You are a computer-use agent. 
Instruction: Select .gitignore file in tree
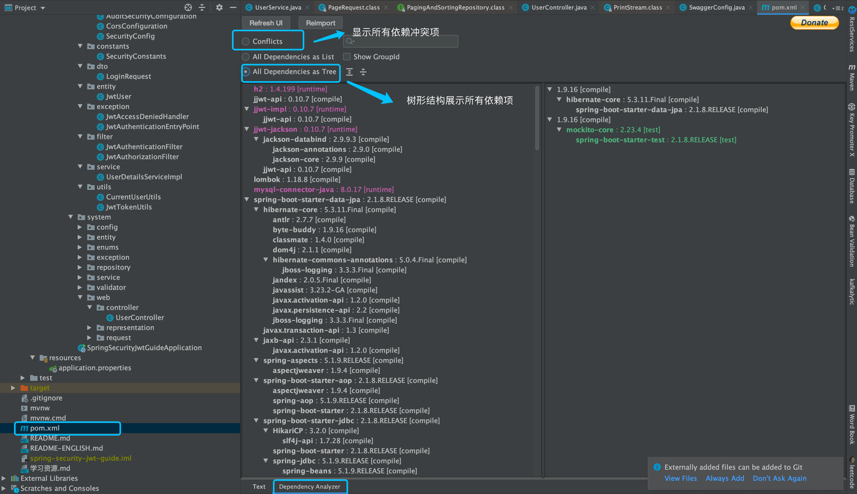(46, 398)
